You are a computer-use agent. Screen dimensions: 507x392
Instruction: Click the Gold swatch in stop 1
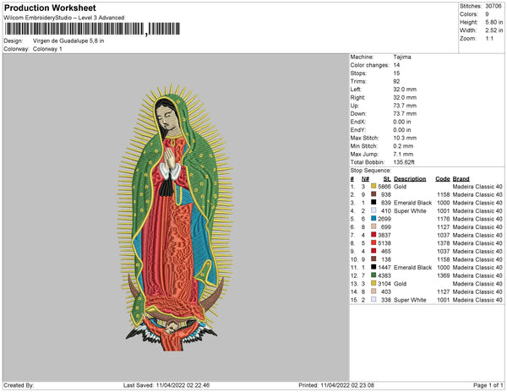[x=373, y=186]
